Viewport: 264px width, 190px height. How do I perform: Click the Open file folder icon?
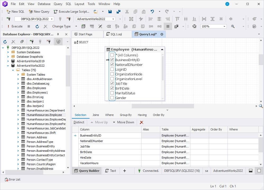tap(96, 12)
